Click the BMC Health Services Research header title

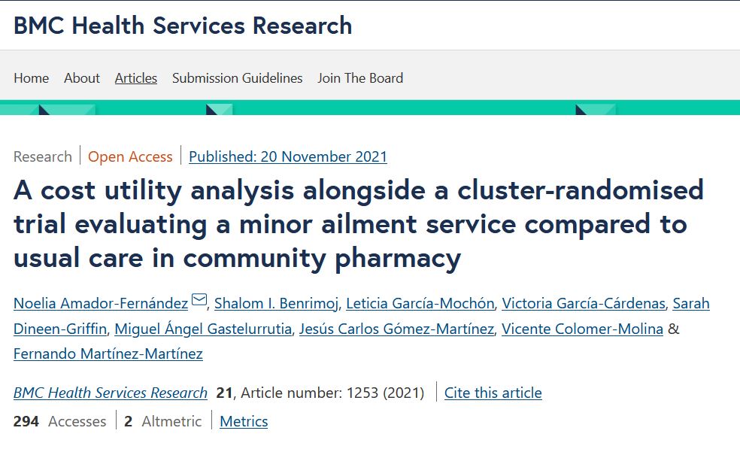coord(183,26)
